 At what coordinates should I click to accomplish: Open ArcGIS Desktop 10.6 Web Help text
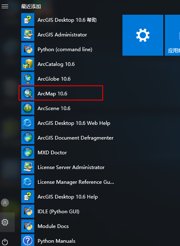(x=74, y=123)
